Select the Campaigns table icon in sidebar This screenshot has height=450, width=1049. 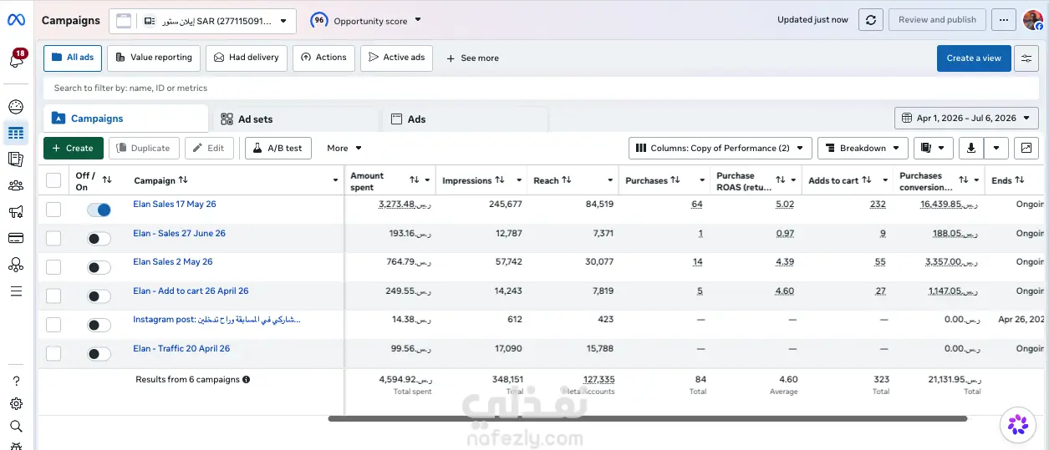[16, 133]
